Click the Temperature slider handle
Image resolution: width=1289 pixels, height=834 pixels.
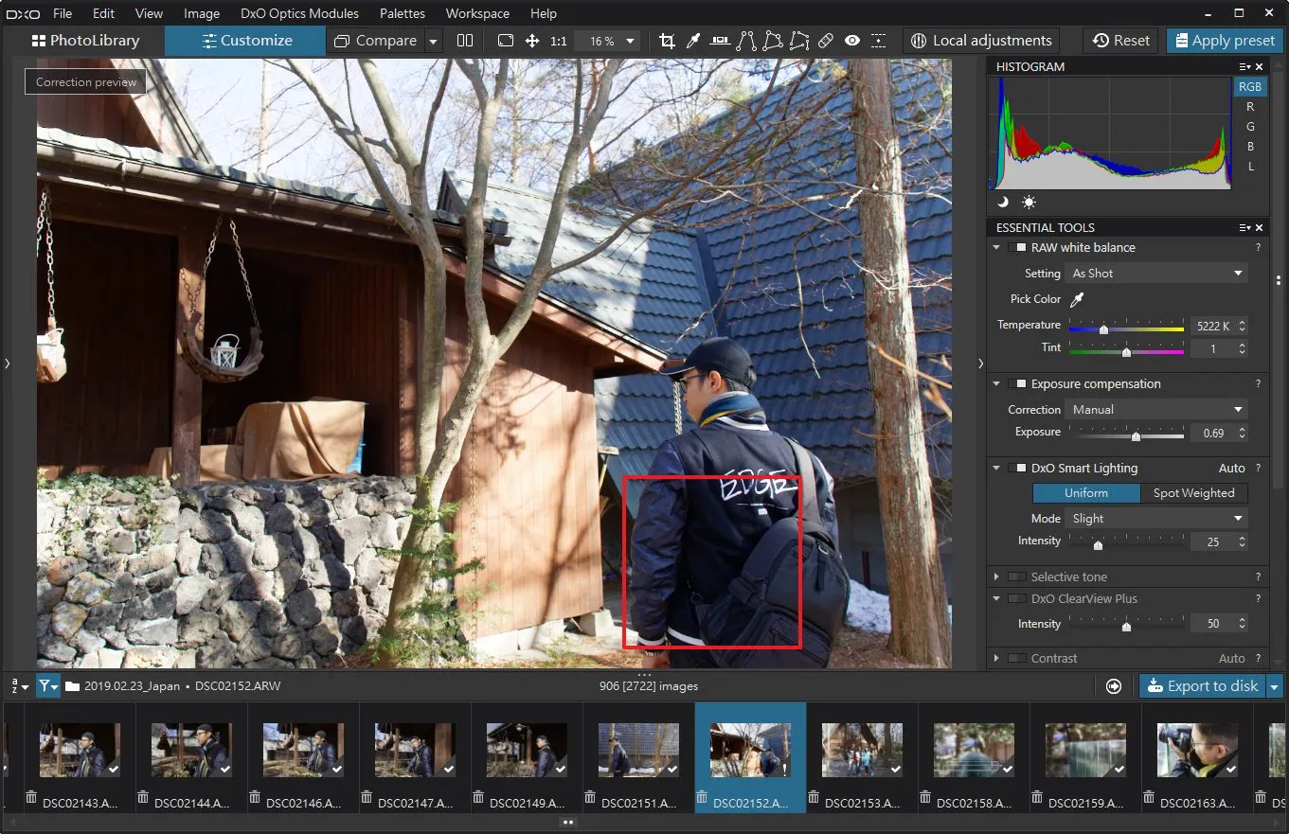click(1103, 329)
